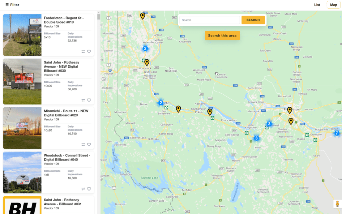
Task: Open the BH logo thumbnail for Billboard #031
Action: (x=22, y=205)
